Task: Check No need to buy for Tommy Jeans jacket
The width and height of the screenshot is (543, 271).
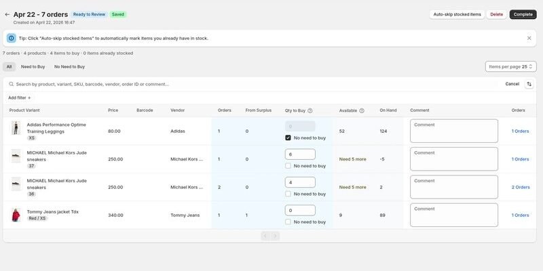Action: [x=288, y=222]
